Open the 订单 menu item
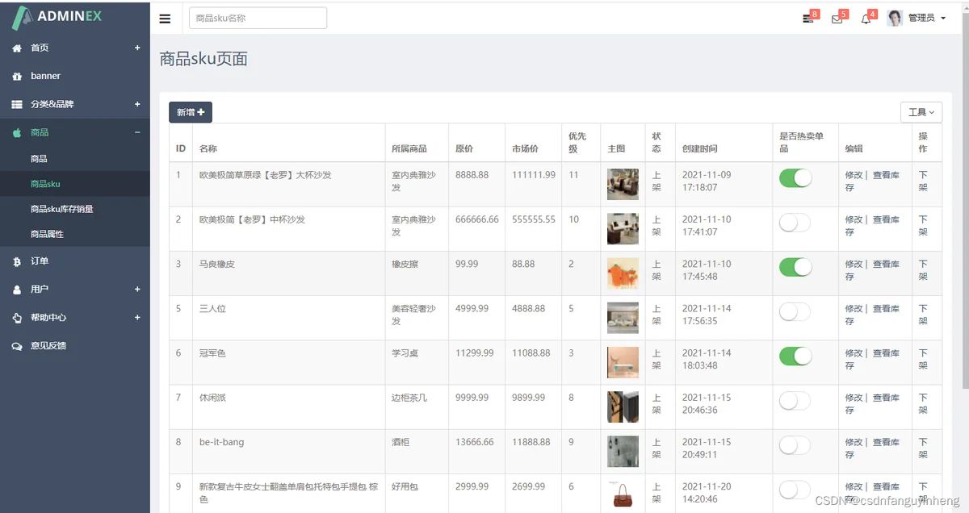This screenshot has height=513, width=969. (75, 261)
